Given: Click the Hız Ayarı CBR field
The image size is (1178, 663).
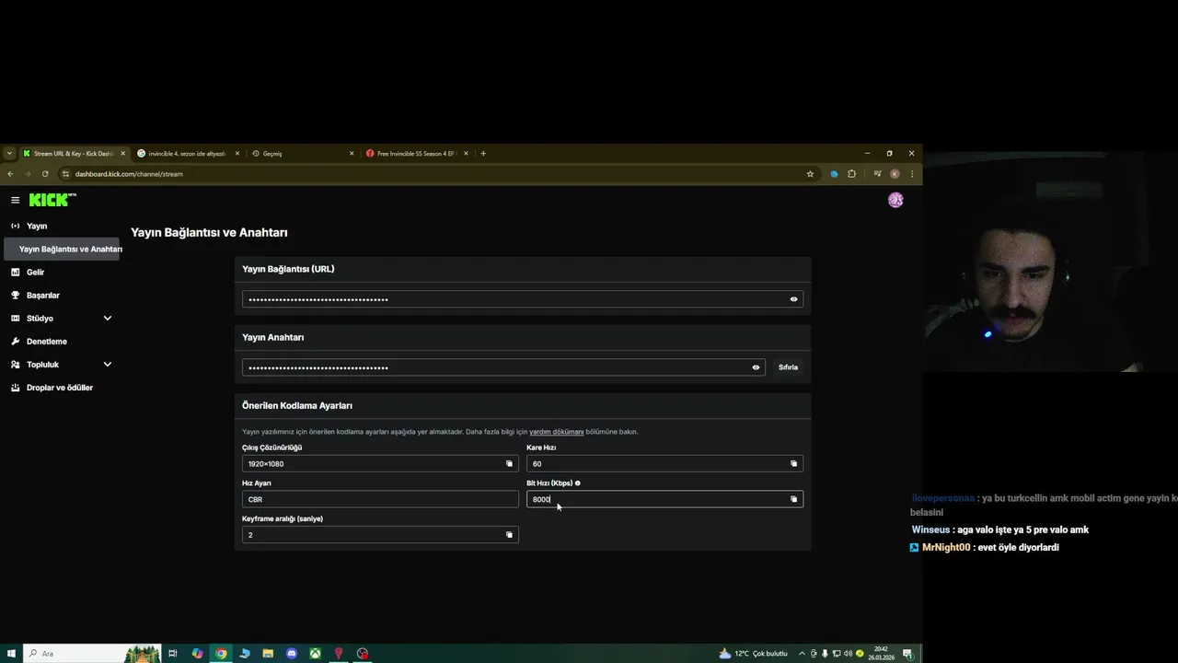Looking at the screenshot, I should point(380,499).
